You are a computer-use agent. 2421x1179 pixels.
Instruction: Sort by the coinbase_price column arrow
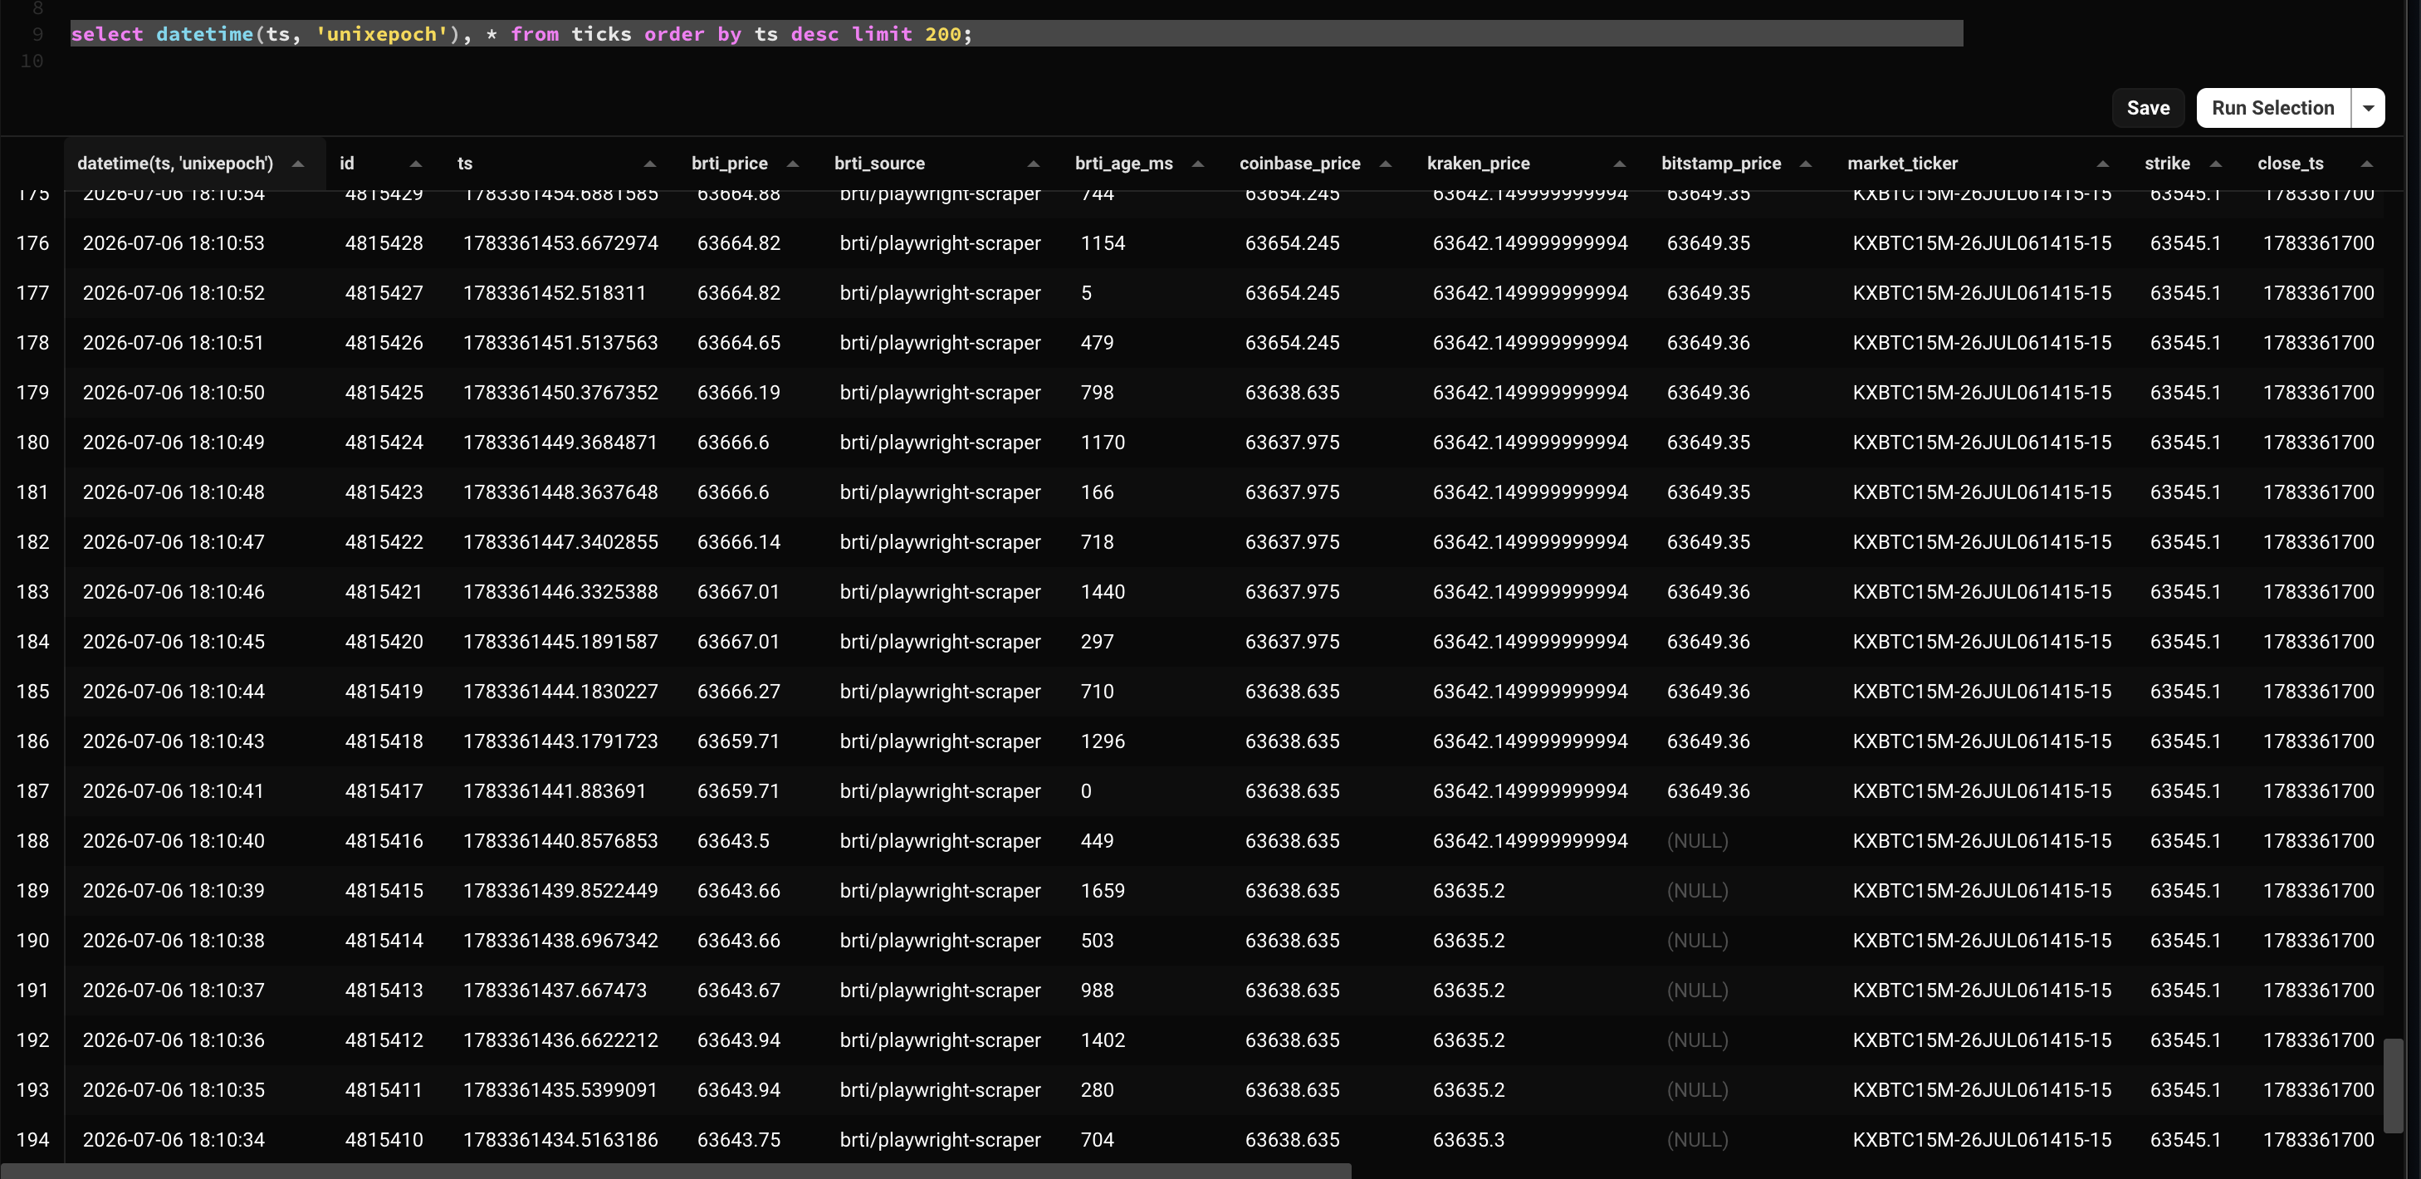[1386, 164]
